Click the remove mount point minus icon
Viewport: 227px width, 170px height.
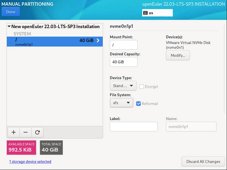(25, 132)
